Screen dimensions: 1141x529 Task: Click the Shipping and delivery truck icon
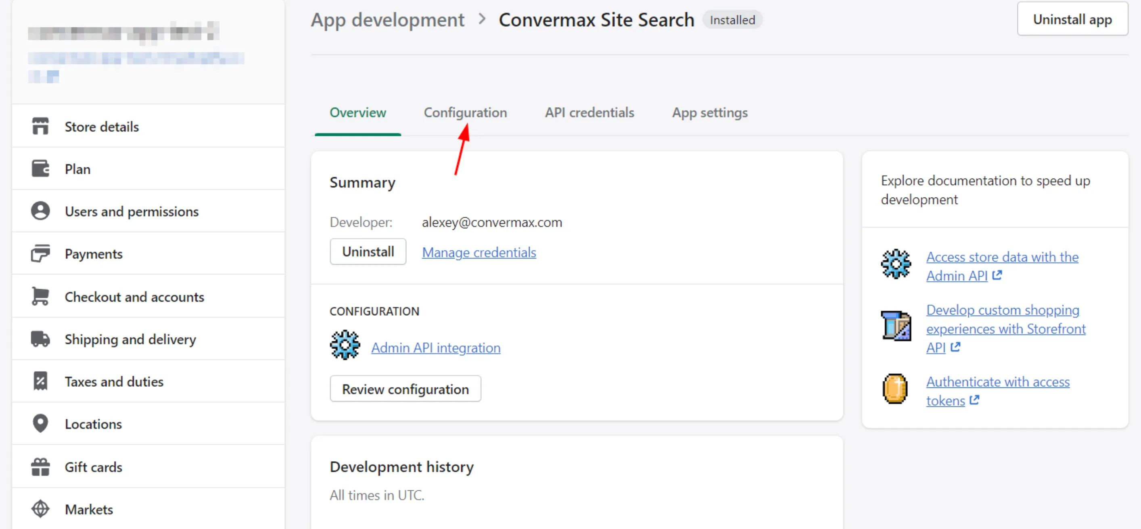[40, 339]
